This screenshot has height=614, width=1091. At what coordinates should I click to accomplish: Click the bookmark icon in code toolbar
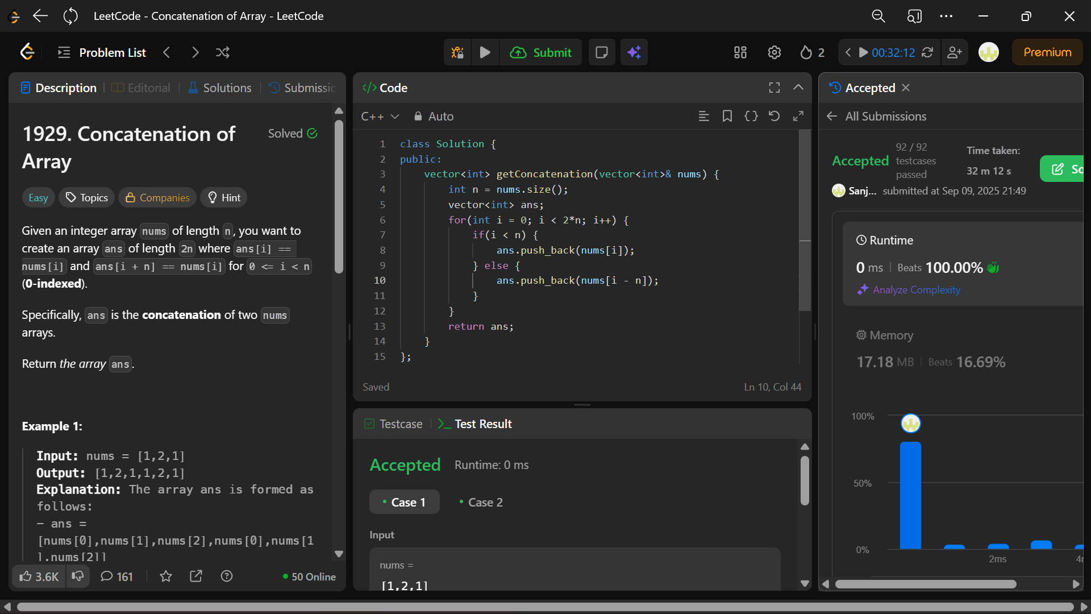727,116
